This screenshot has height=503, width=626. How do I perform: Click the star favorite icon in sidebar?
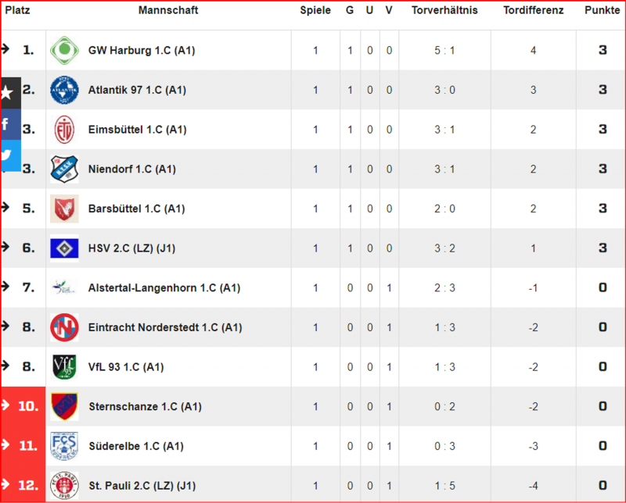click(8, 93)
